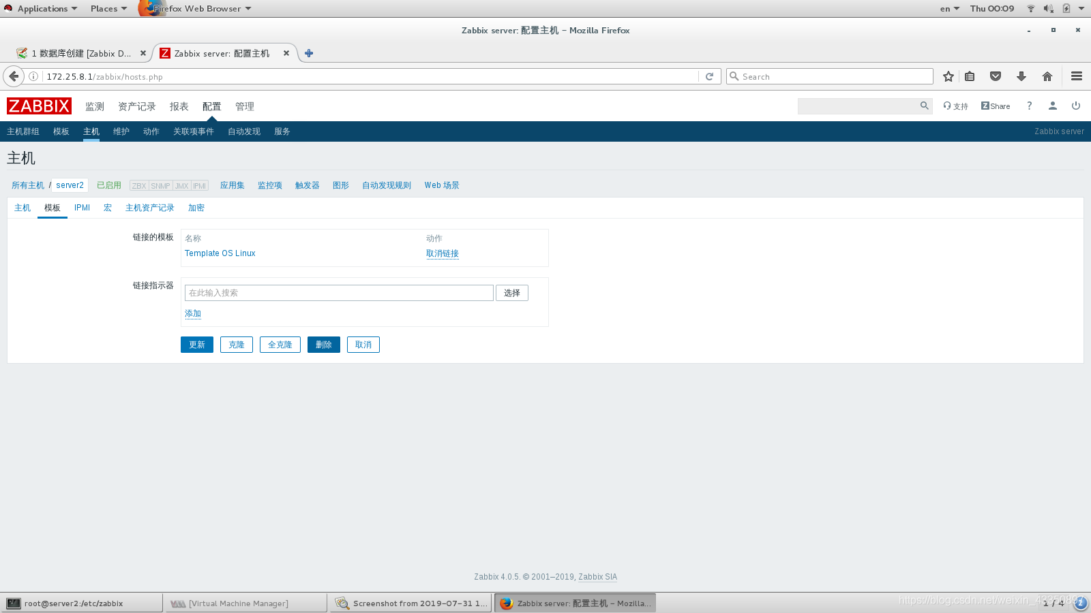Click the 所有主机 breadcrumb link
Screen dimensions: 1091x613
click(28, 185)
